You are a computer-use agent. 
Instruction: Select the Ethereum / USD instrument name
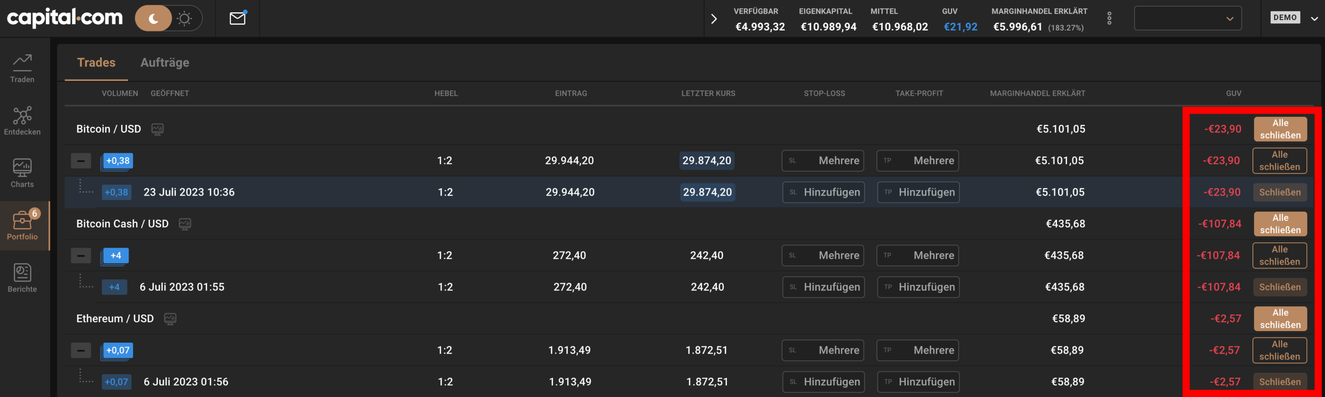coord(115,319)
